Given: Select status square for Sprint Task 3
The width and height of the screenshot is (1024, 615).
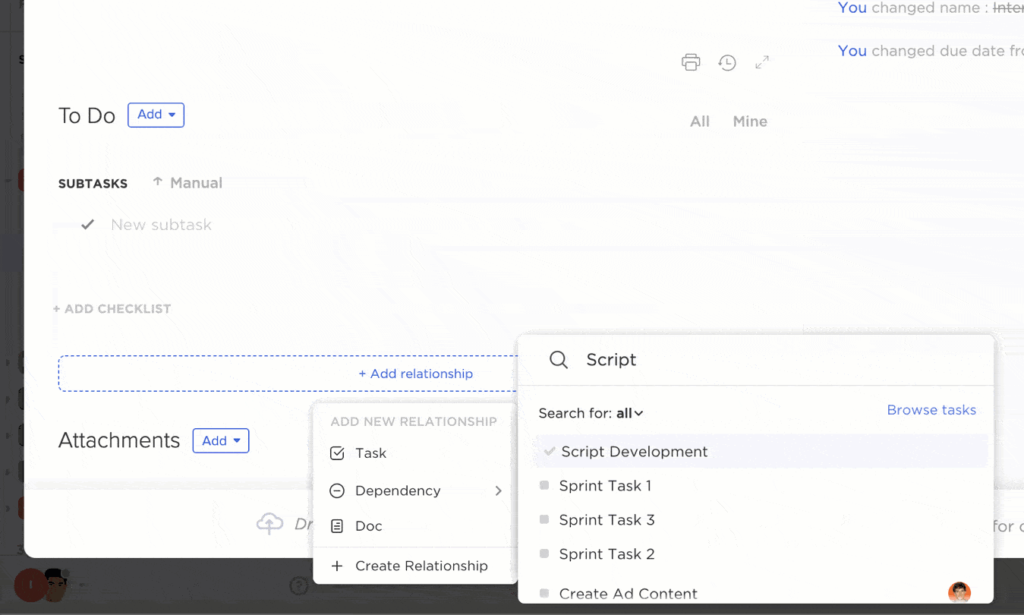Looking at the screenshot, I should click(x=544, y=520).
